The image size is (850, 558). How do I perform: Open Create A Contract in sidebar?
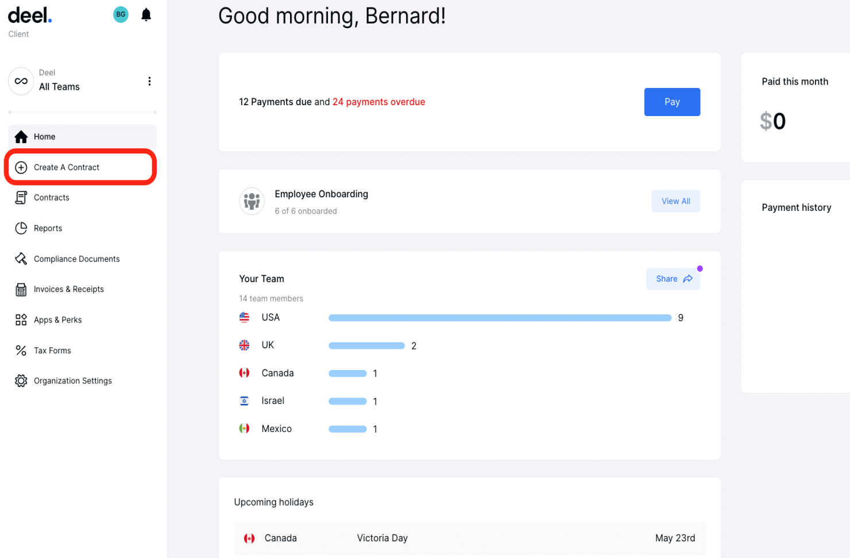tap(67, 167)
